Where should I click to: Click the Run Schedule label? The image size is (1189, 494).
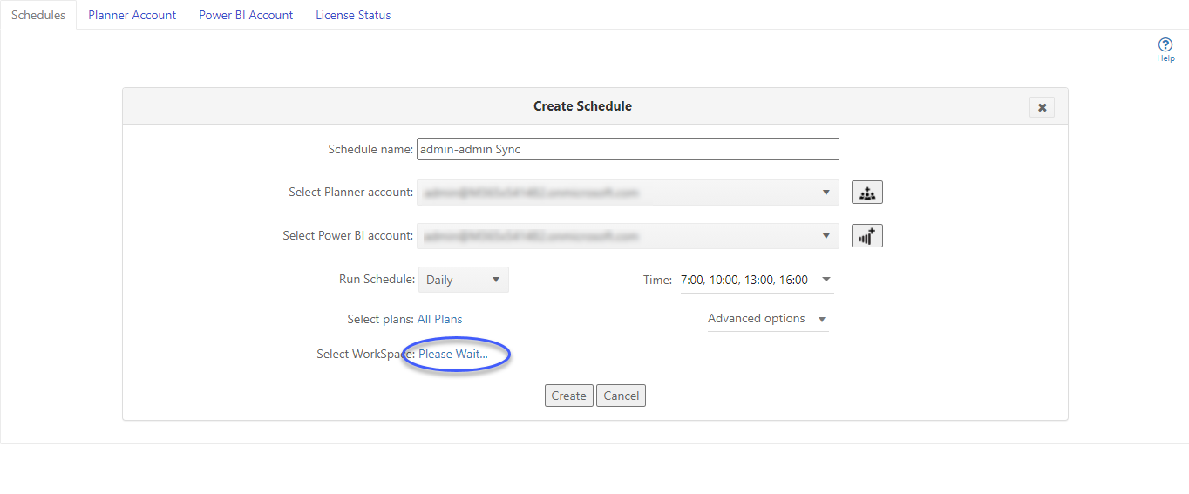coord(377,280)
